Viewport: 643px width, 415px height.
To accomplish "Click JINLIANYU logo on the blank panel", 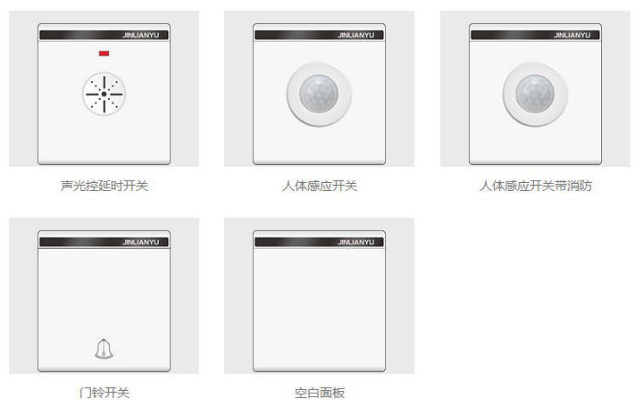I will point(356,242).
